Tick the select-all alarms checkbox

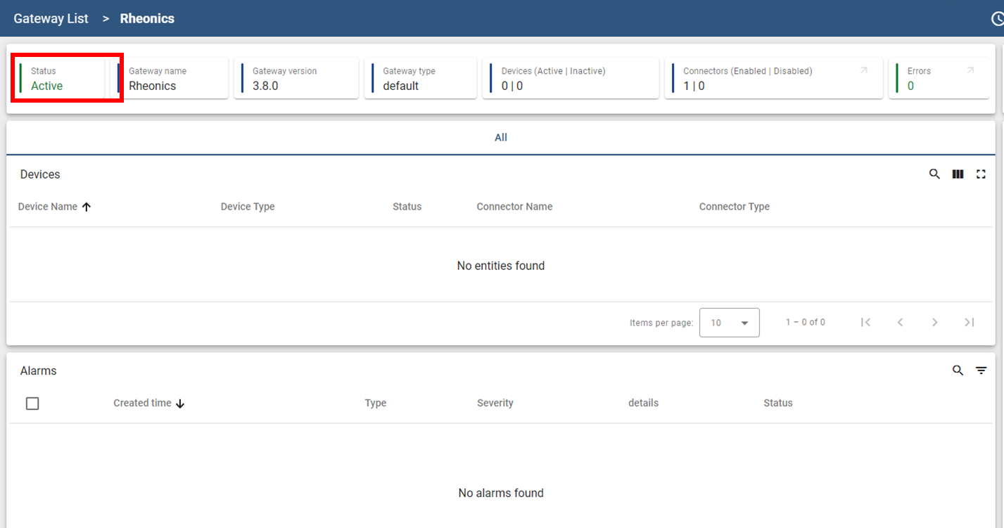pyautogui.click(x=32, y=404)
